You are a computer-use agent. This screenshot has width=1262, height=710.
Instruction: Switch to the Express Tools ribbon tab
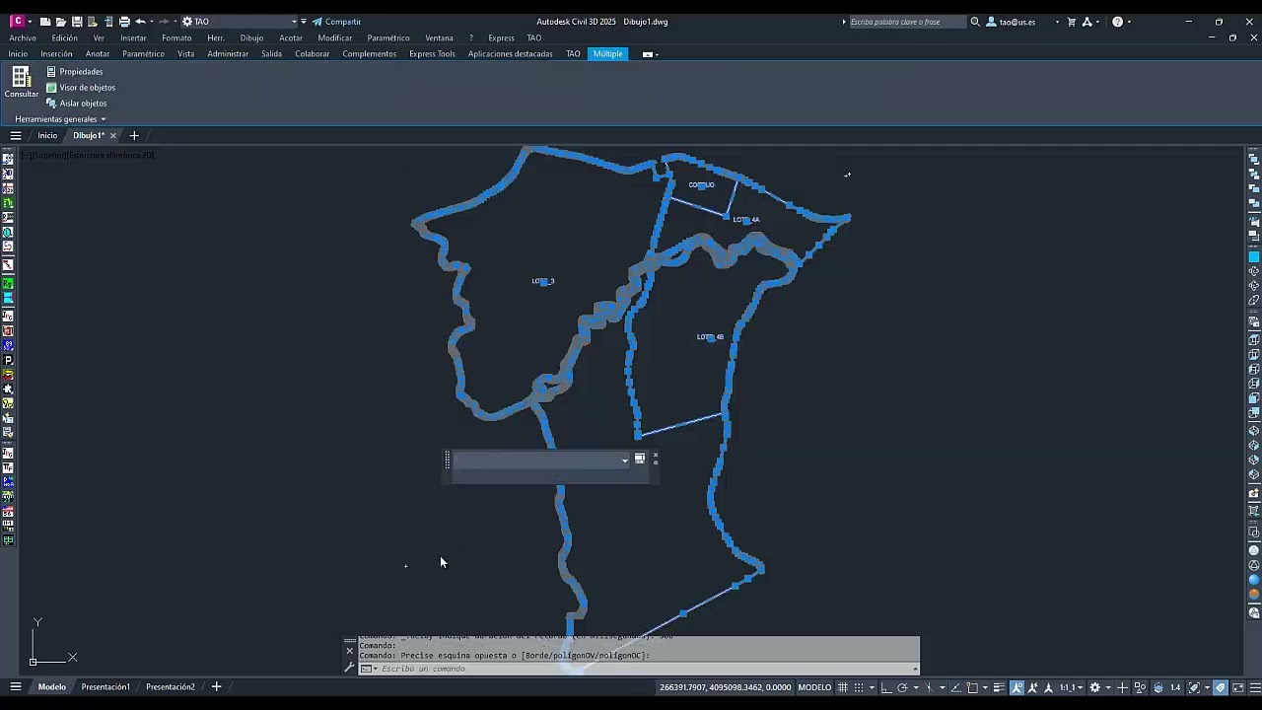432,54
